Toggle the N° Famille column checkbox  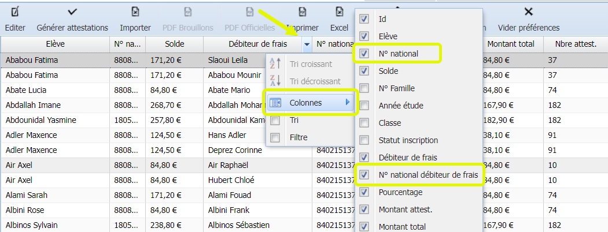tap(364, 88)
